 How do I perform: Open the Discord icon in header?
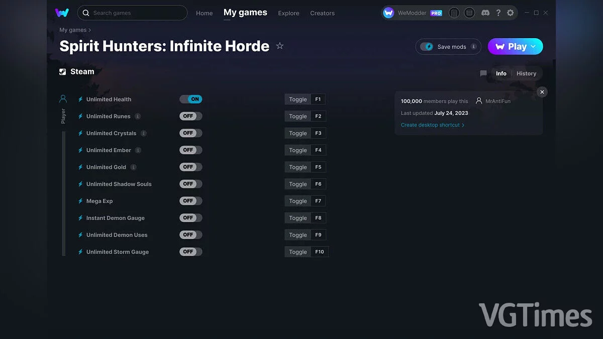(x=485, y=13)
